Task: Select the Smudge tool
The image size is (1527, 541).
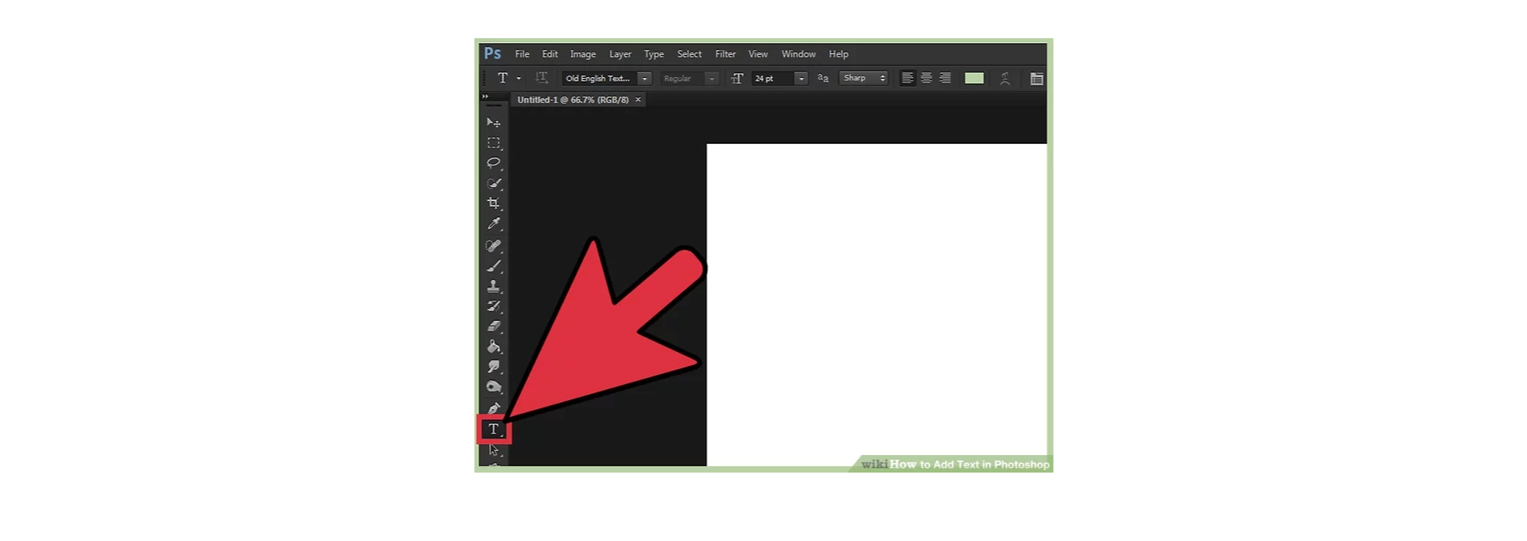Action: pyautogui.click(x=494, y=367)
